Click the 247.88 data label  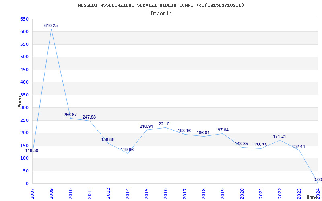pos(89,117)
